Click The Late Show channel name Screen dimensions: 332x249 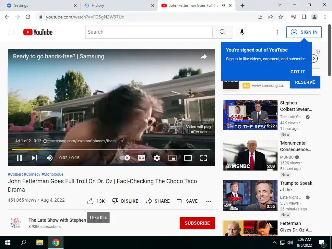pyautogui.click(x=57, y=220)
